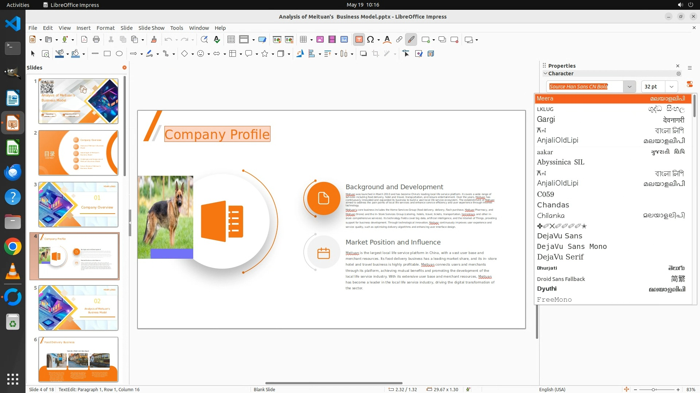
Task: Click Insert Chart toolbar icon
Action: pyautogui.click(x=344, y=40)
